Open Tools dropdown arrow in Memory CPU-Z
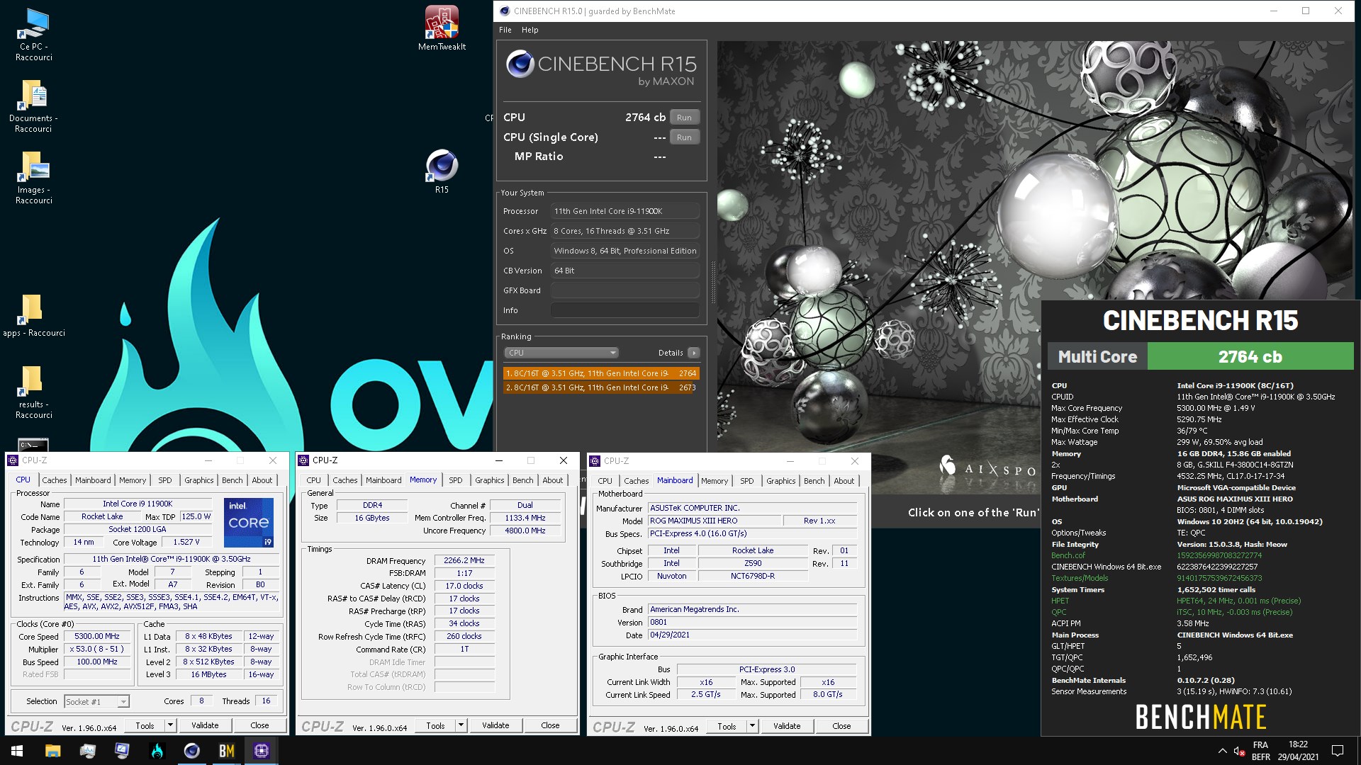Image resolution: width=1361 pixels, height=765 pixels. [x=461, y=725]
